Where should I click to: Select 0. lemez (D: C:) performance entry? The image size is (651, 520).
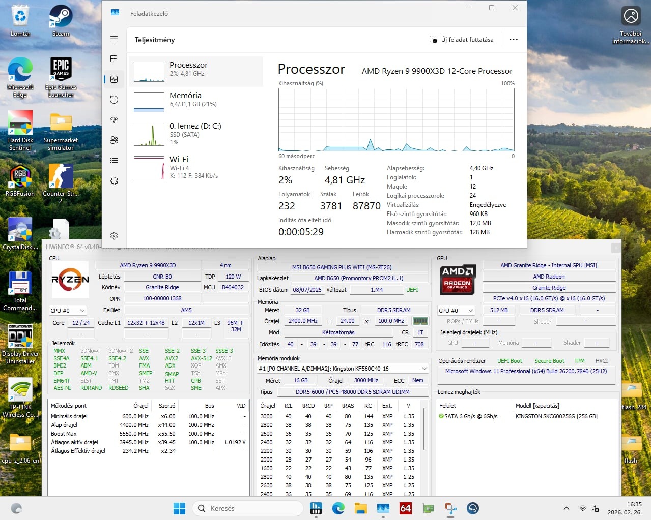tap(196, 135)
